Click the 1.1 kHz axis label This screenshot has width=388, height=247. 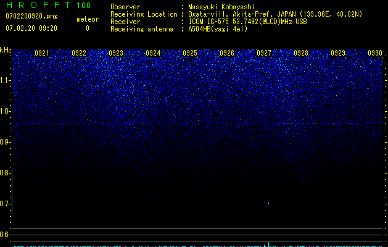tap(5, 80)
